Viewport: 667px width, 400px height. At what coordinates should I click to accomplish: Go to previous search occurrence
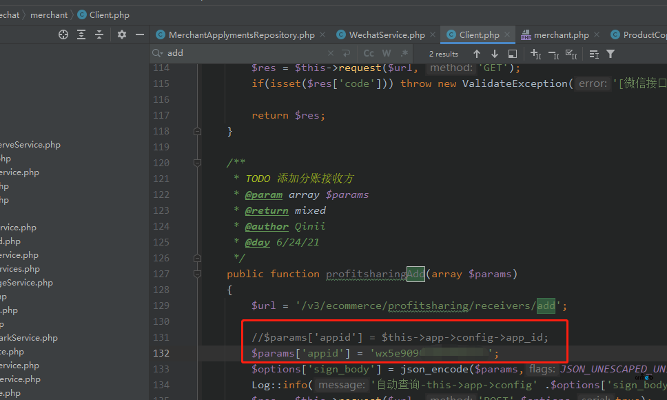[x=477, y=54]
